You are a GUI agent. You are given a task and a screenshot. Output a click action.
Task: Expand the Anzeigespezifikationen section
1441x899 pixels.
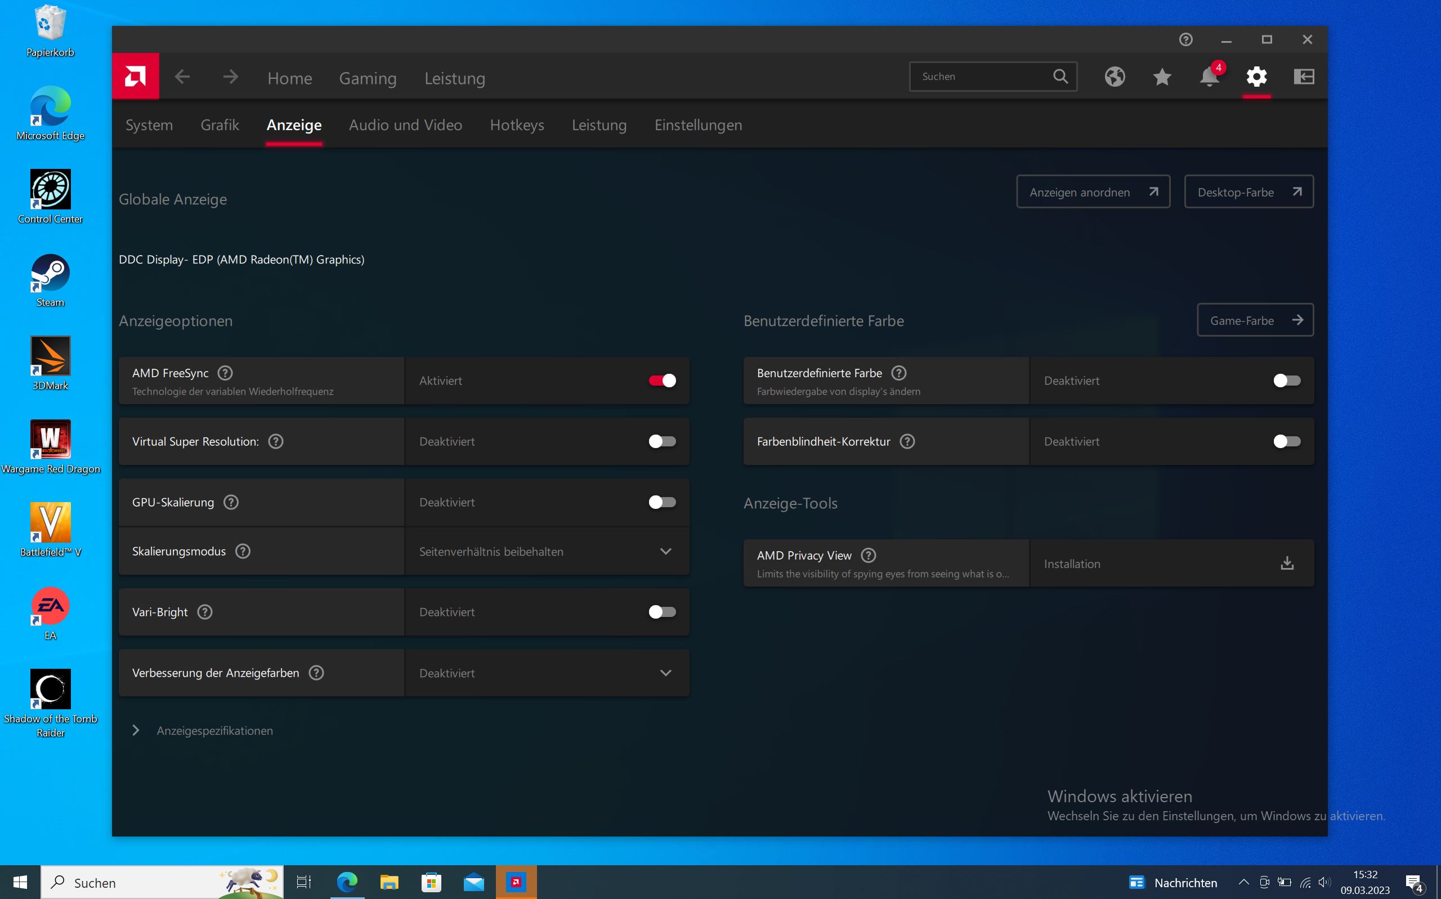tap(136, 730)
